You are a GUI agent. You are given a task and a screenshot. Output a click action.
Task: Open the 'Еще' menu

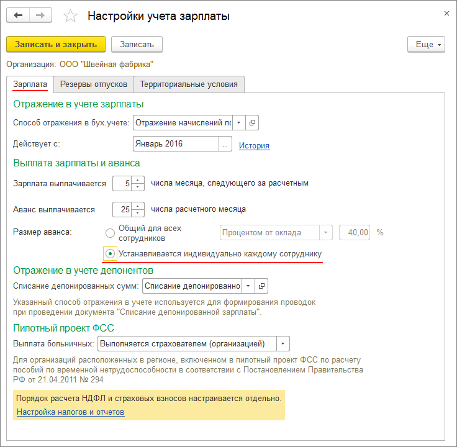pos(426,44)
